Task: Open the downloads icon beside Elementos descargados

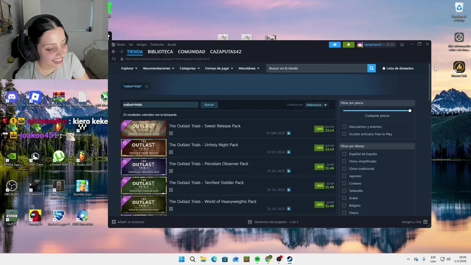Action: tap(250, 222)
